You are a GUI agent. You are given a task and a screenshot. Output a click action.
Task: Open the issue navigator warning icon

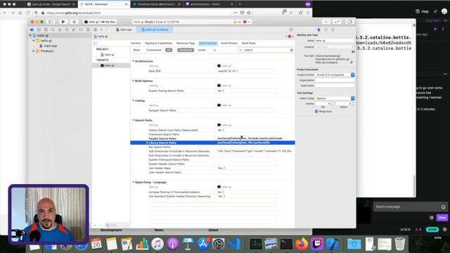[x=60, y=30]
